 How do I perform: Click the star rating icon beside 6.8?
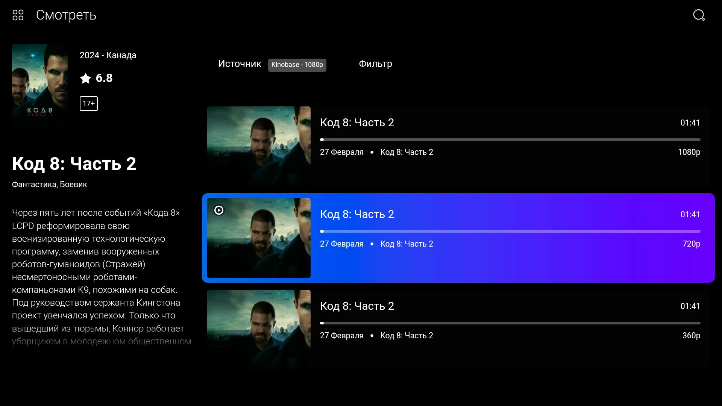(86, 78)
